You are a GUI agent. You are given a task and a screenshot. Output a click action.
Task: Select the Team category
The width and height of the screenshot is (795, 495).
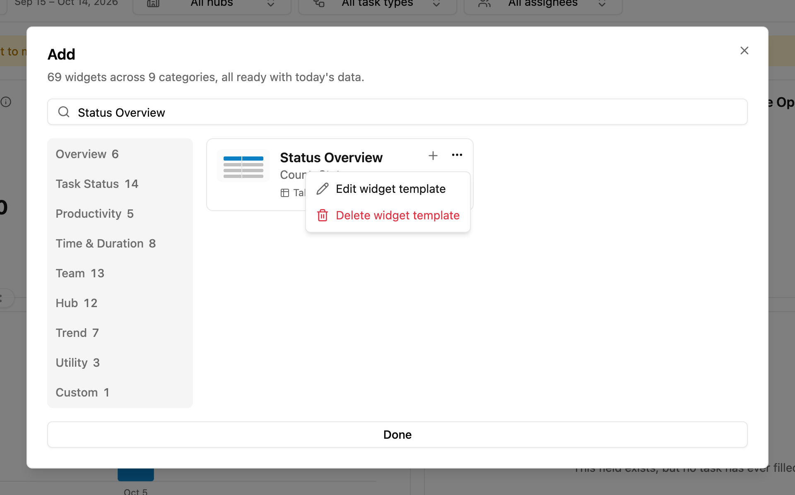pos(120,273)
